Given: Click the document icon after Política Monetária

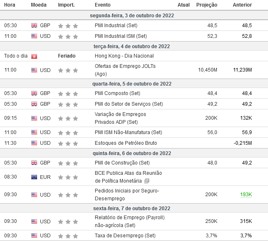Looking at the screenshot, I should [x=147, y=181].
